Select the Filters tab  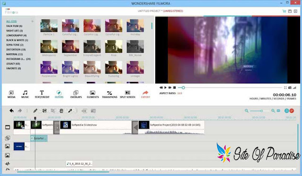point(59,94)
